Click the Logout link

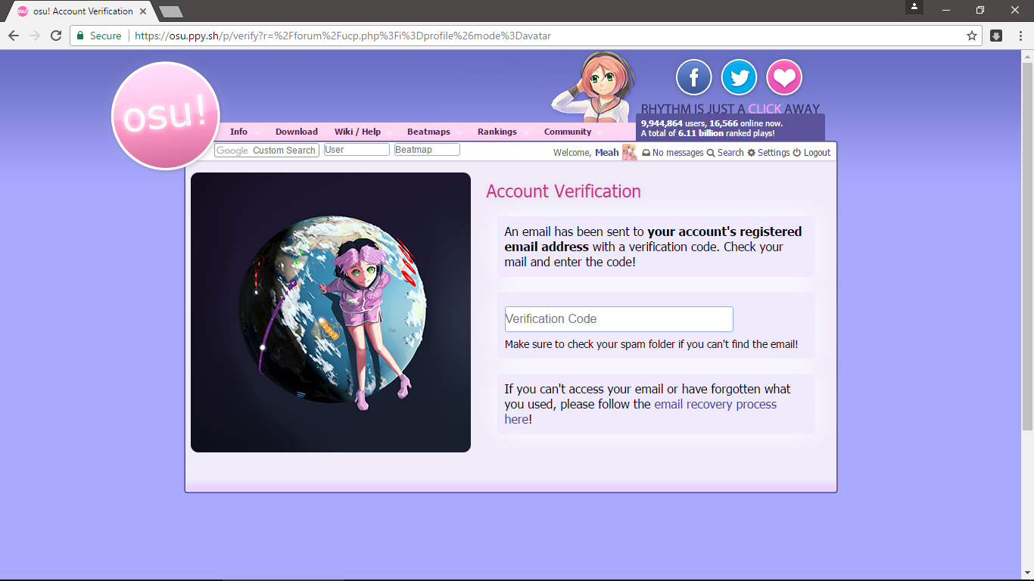[811, 152]
